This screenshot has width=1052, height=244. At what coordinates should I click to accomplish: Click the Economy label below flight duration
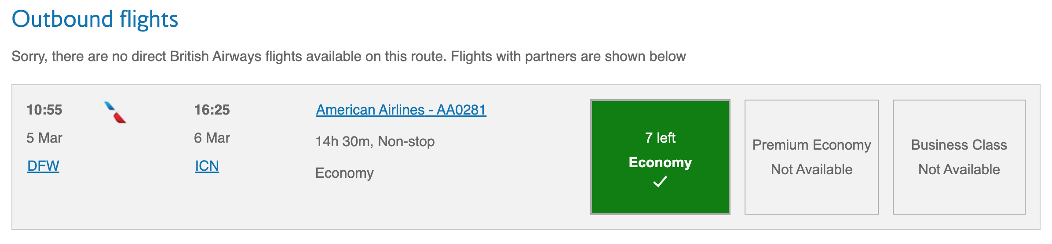(344, 173)
